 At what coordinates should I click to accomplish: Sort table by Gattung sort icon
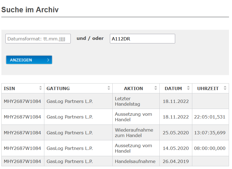[x=109, y=88]
